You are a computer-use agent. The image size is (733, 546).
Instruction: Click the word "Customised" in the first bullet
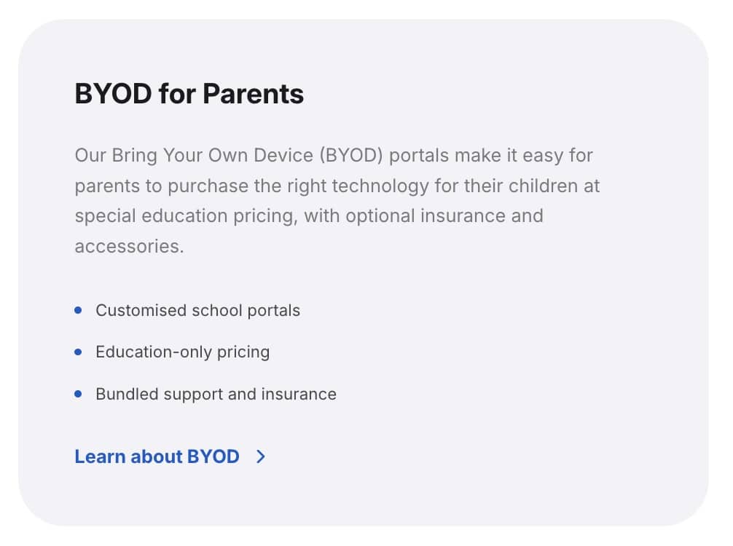pyautogui.click(x=141, y=310)
